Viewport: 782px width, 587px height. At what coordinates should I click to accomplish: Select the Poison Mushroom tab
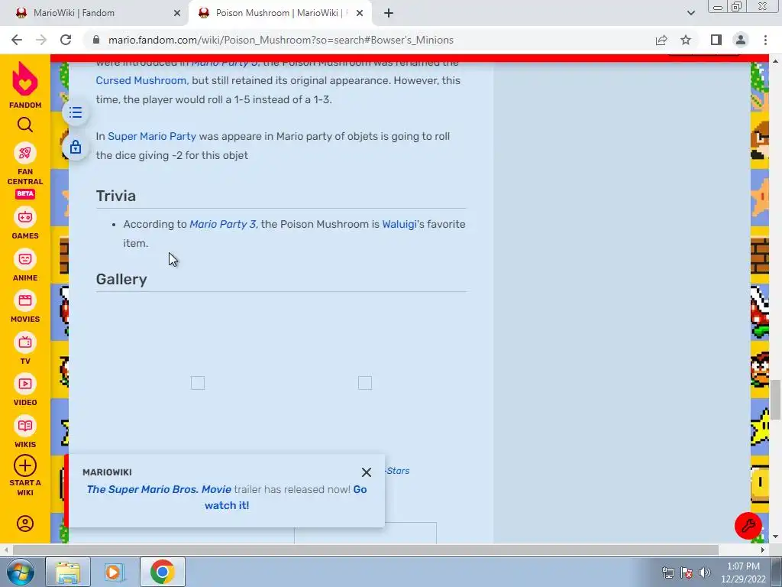coord(280,13)
